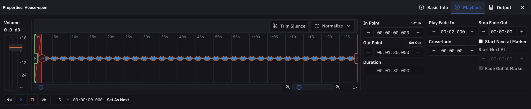Click the zoom in magnifier icon

click(338, 87)
